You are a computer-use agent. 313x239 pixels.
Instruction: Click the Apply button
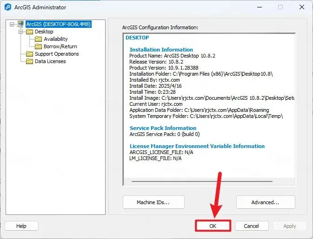[x=290, y=226]
